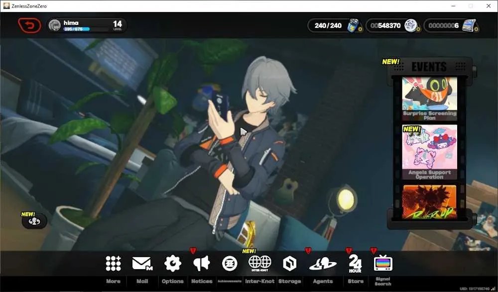Open the Notices megaphone icon
Screen dimensions: 498x292
click(x=201, y=264)
